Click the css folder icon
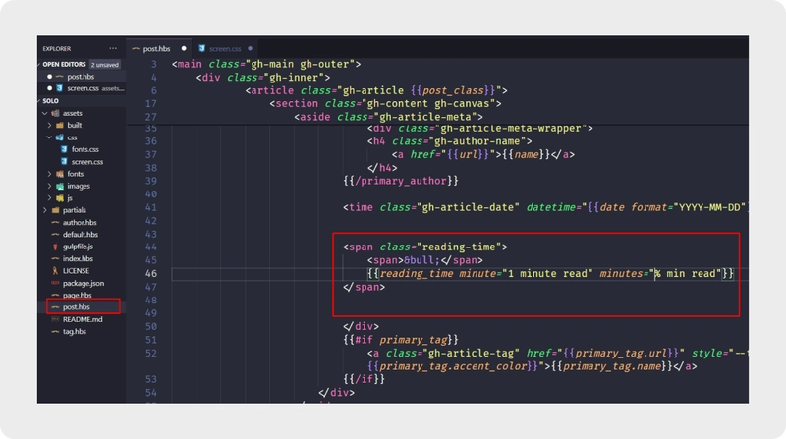This screenshot has height=439, width=786. point(60,137)
